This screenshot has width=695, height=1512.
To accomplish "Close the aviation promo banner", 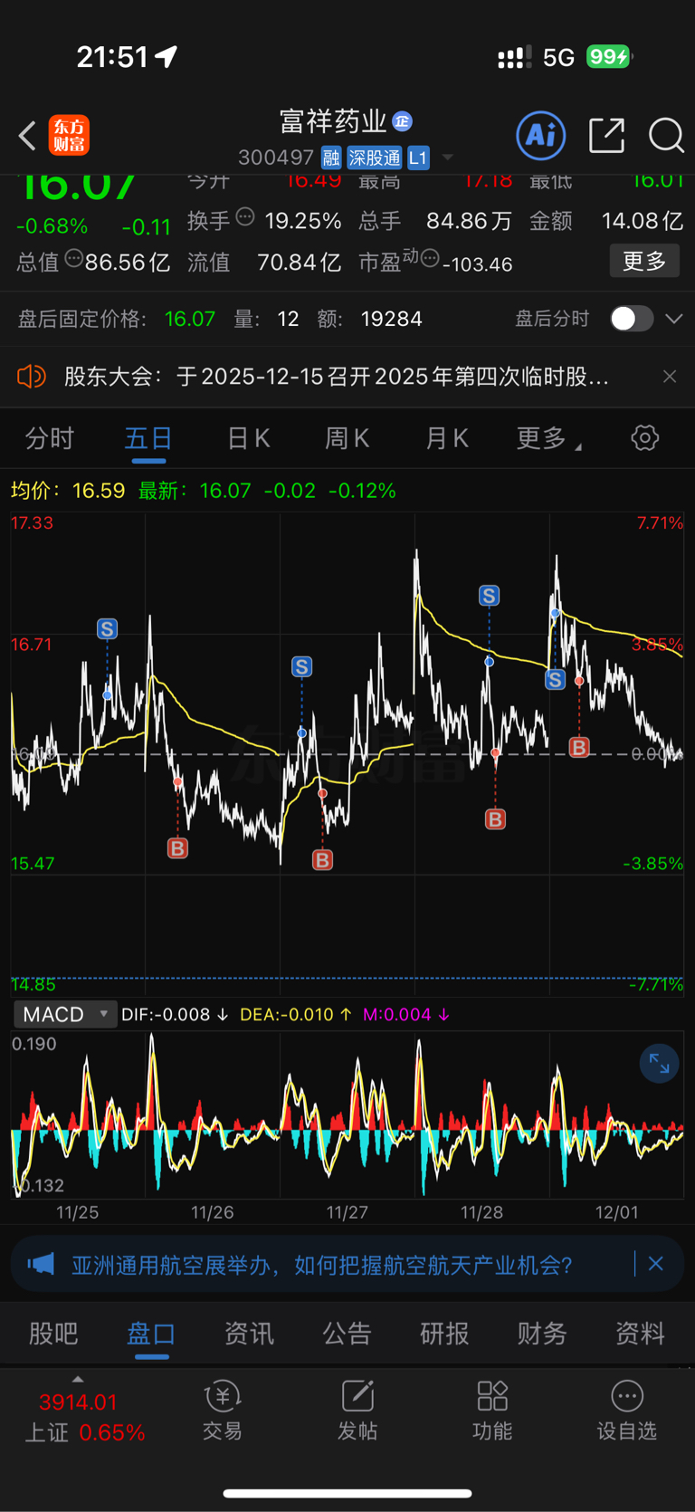I will (x=656, y=1264).
